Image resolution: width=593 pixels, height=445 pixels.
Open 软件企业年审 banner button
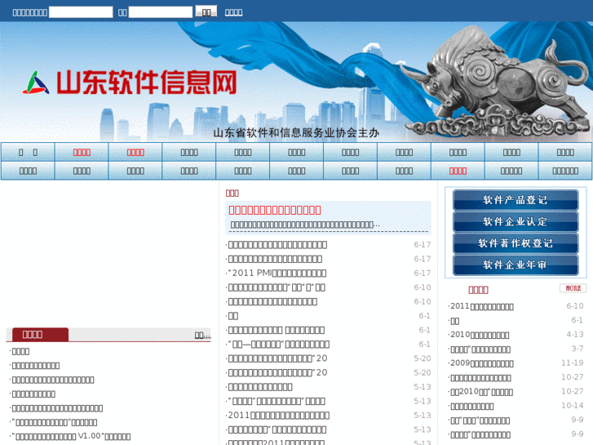(516, 265)
